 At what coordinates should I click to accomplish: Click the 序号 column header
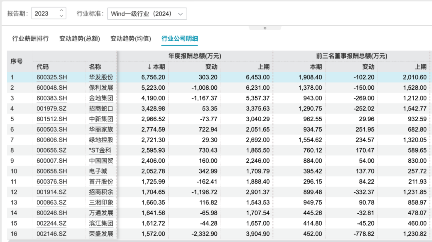(16, 61)
